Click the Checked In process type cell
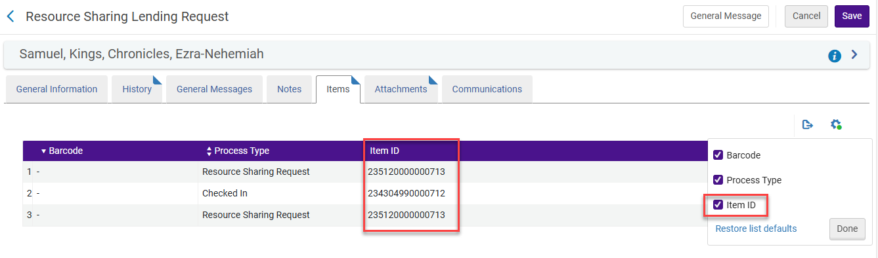This screenshot has height=258, width=878. click(x=225, y=193)
